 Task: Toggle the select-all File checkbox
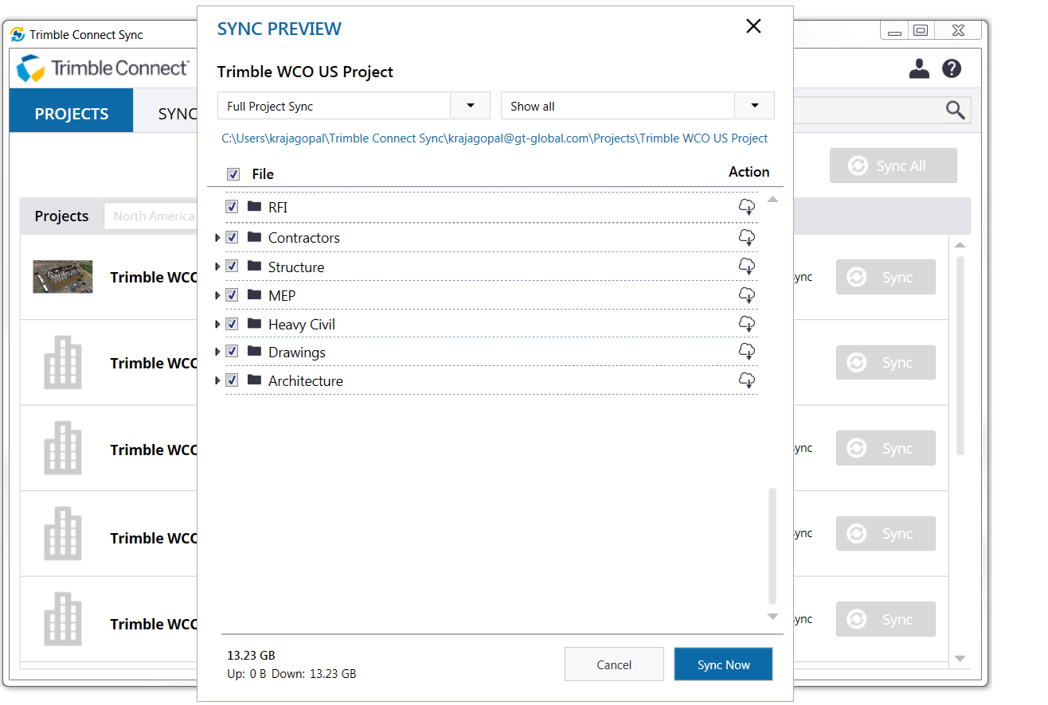tap(233, 174)
